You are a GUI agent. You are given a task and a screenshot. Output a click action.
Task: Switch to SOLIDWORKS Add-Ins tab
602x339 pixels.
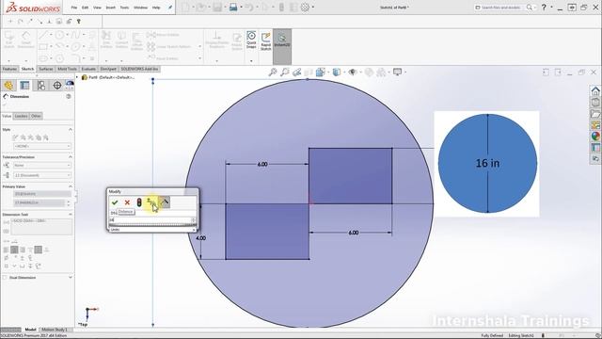click(x=139, y=69)
